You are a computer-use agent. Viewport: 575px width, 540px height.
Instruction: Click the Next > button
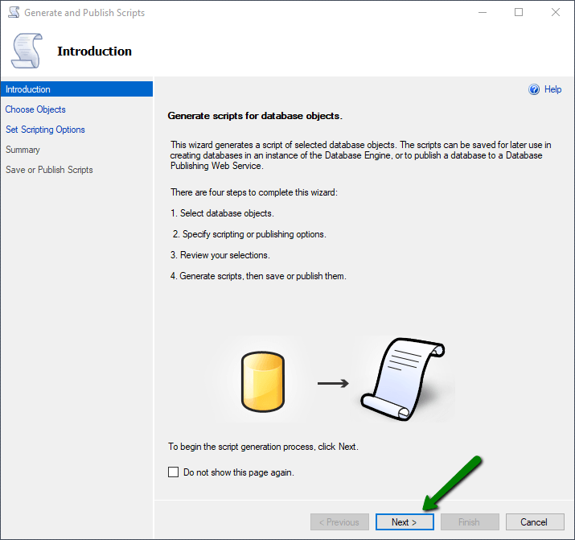[x=405, y=522]
